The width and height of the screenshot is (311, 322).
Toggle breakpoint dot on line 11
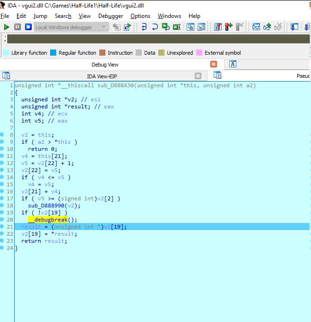click(x=2, y=156)
